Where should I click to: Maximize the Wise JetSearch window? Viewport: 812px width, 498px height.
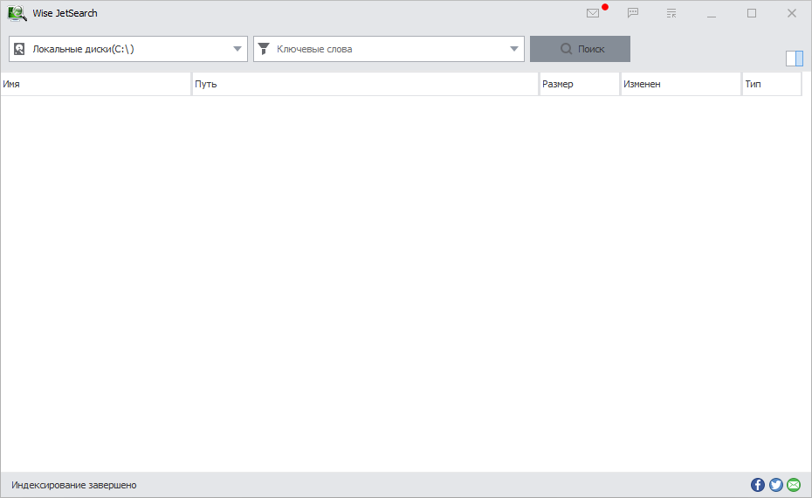[752, 13]
